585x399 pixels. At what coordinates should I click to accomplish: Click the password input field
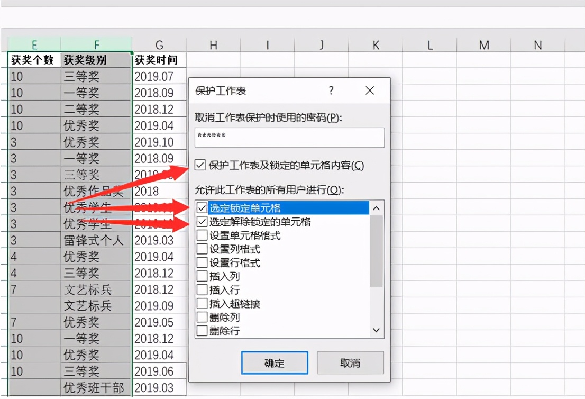tap(289, 138)
